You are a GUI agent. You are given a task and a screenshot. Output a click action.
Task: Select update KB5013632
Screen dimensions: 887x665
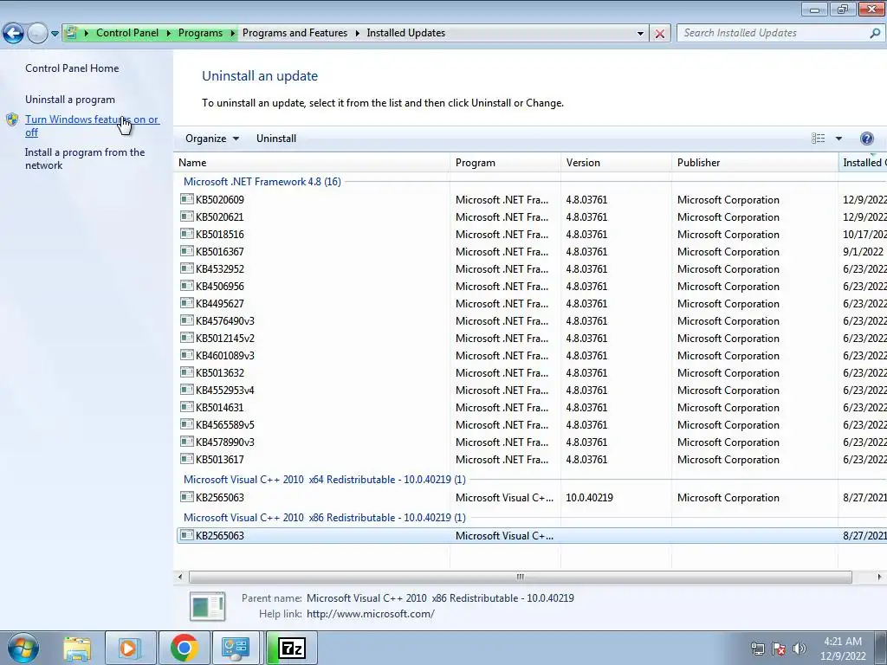coord(220,373)
